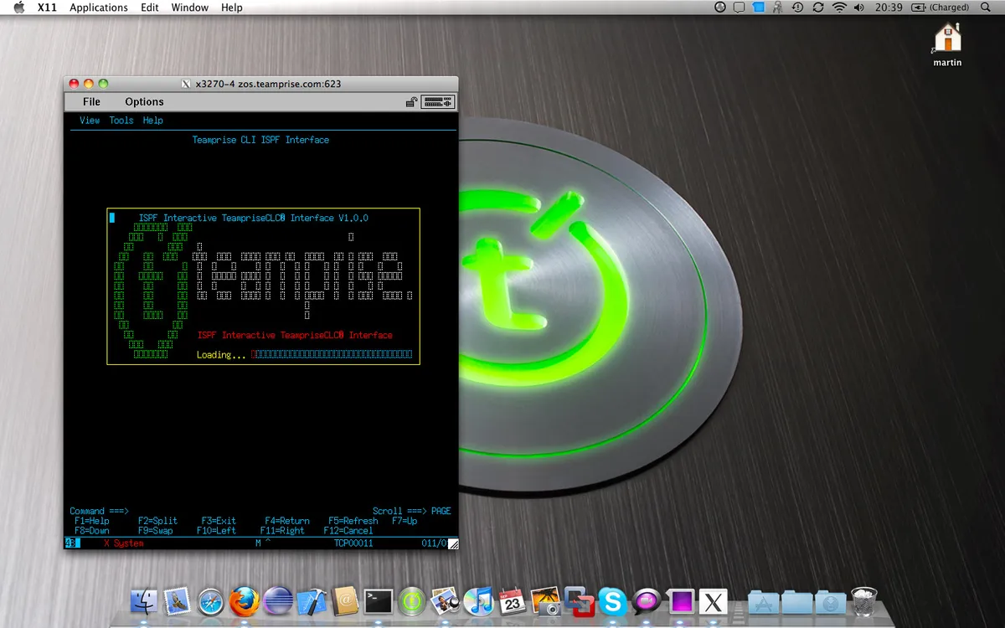This screenshot has width=1005, height=628.
Task: Open the Apple menu
Action: coord(18,8)
